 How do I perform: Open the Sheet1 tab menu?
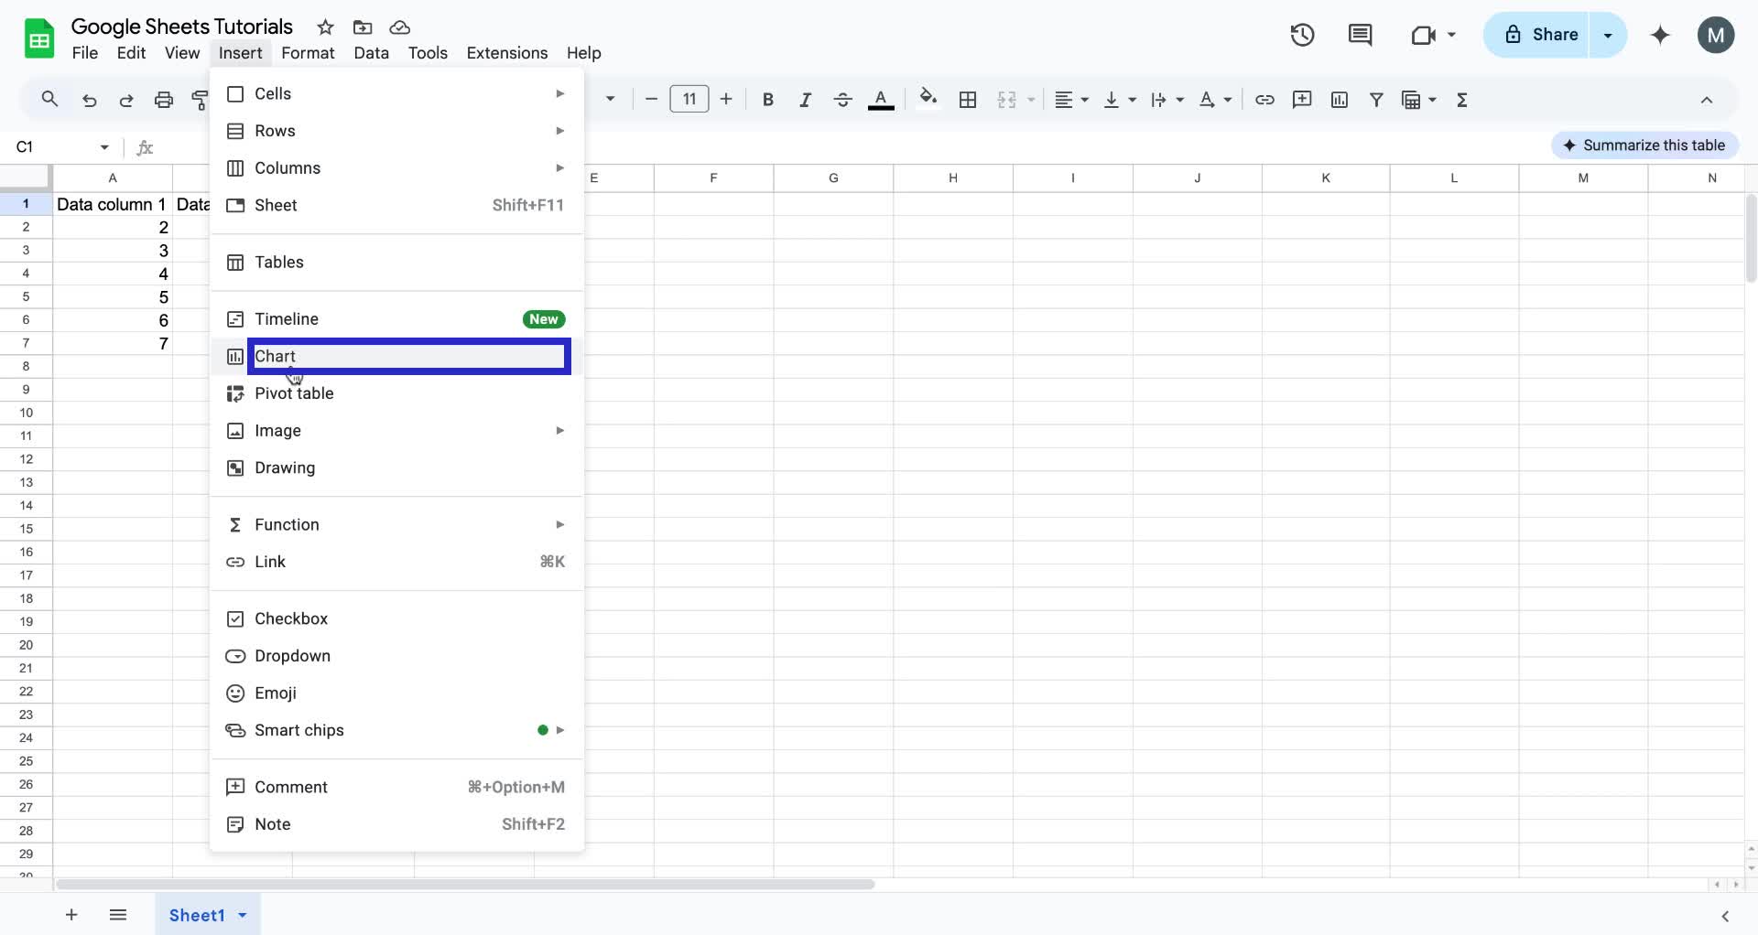242,915
